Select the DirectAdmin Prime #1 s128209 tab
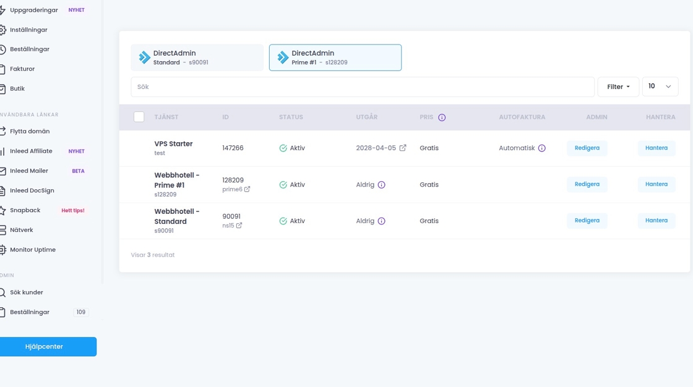693x387 pixels. (x=335, y=57)
